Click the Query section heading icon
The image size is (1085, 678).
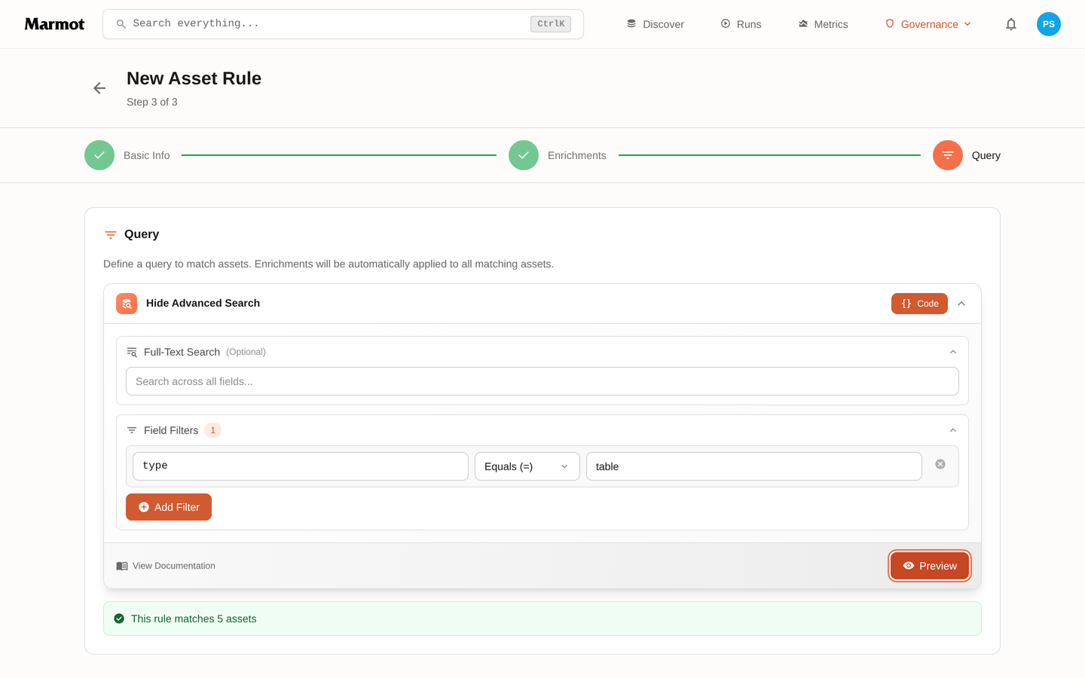[111, 235]
